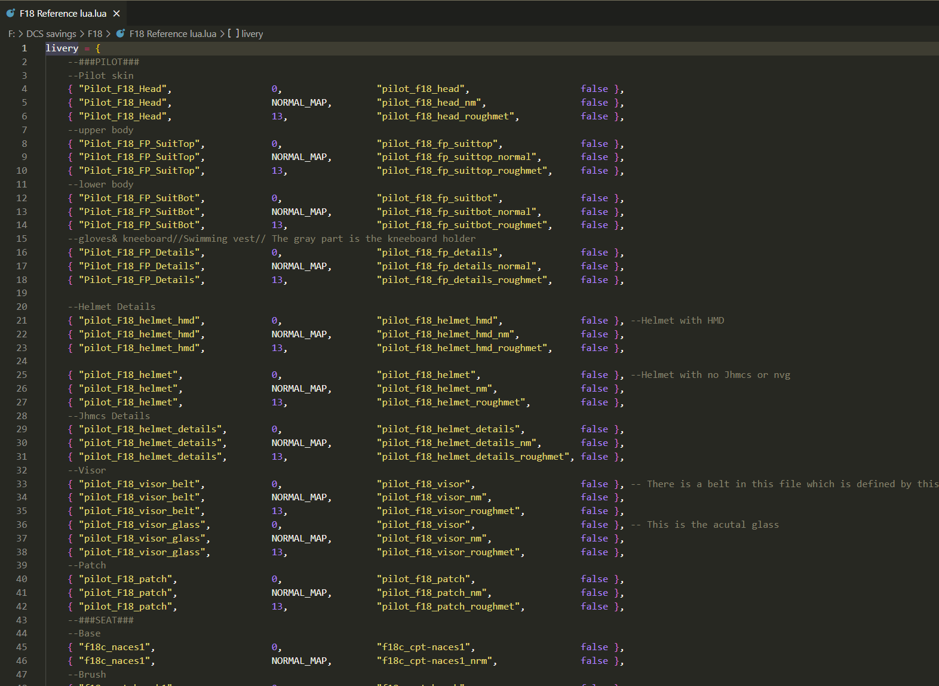This screenshot has width=939, height=686.
Task: Click the livery variable on line 1
Action: pyautogui.click(x=62, y=48)
